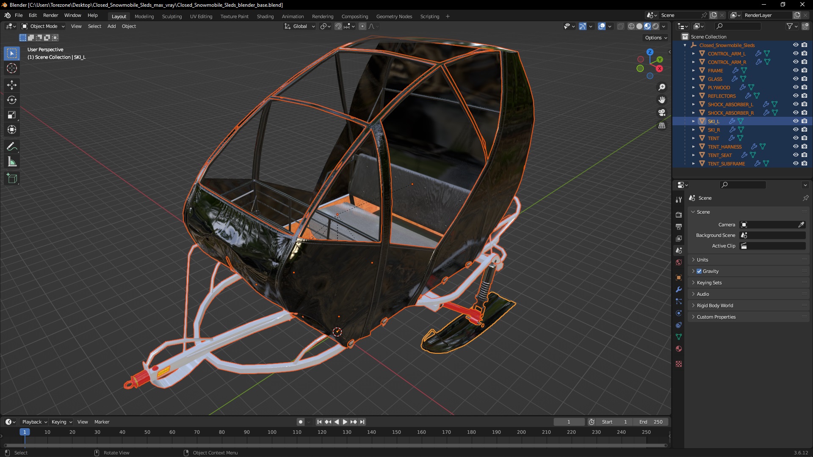This screenshot has width=813, height=457.
Task: Toggle visibility of SKI_L object
Action: [x=794, y=121]
